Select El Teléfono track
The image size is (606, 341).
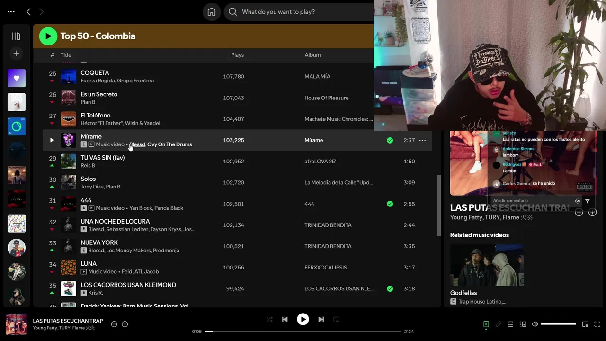[96, 115]
